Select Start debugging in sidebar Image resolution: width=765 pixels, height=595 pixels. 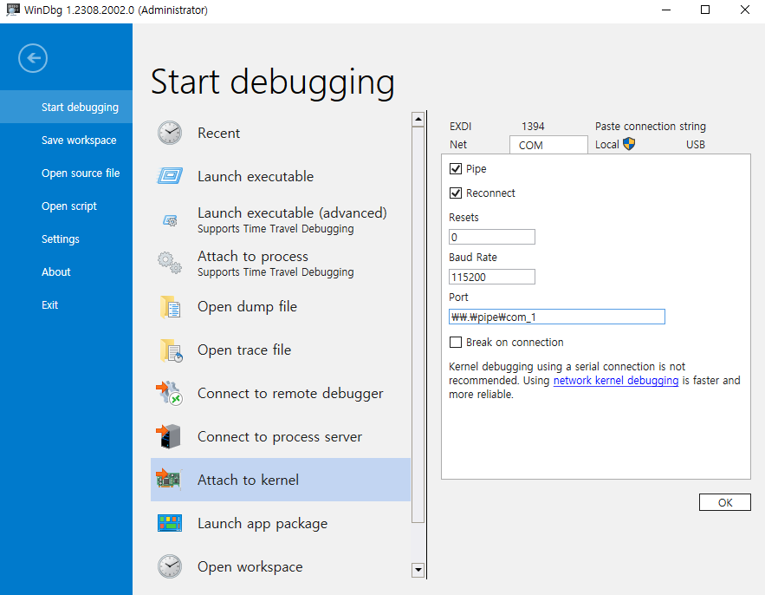[67, 107]
